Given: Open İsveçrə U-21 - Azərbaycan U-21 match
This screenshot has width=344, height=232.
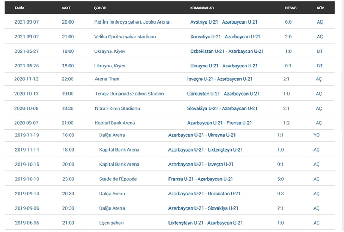Looking at the screenshot, I should click(220, 79).
